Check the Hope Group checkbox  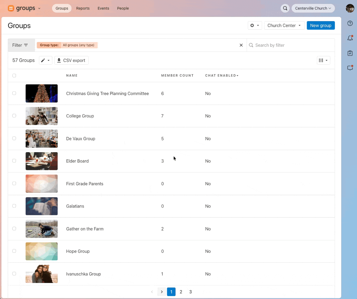click(x=14, y=251)
